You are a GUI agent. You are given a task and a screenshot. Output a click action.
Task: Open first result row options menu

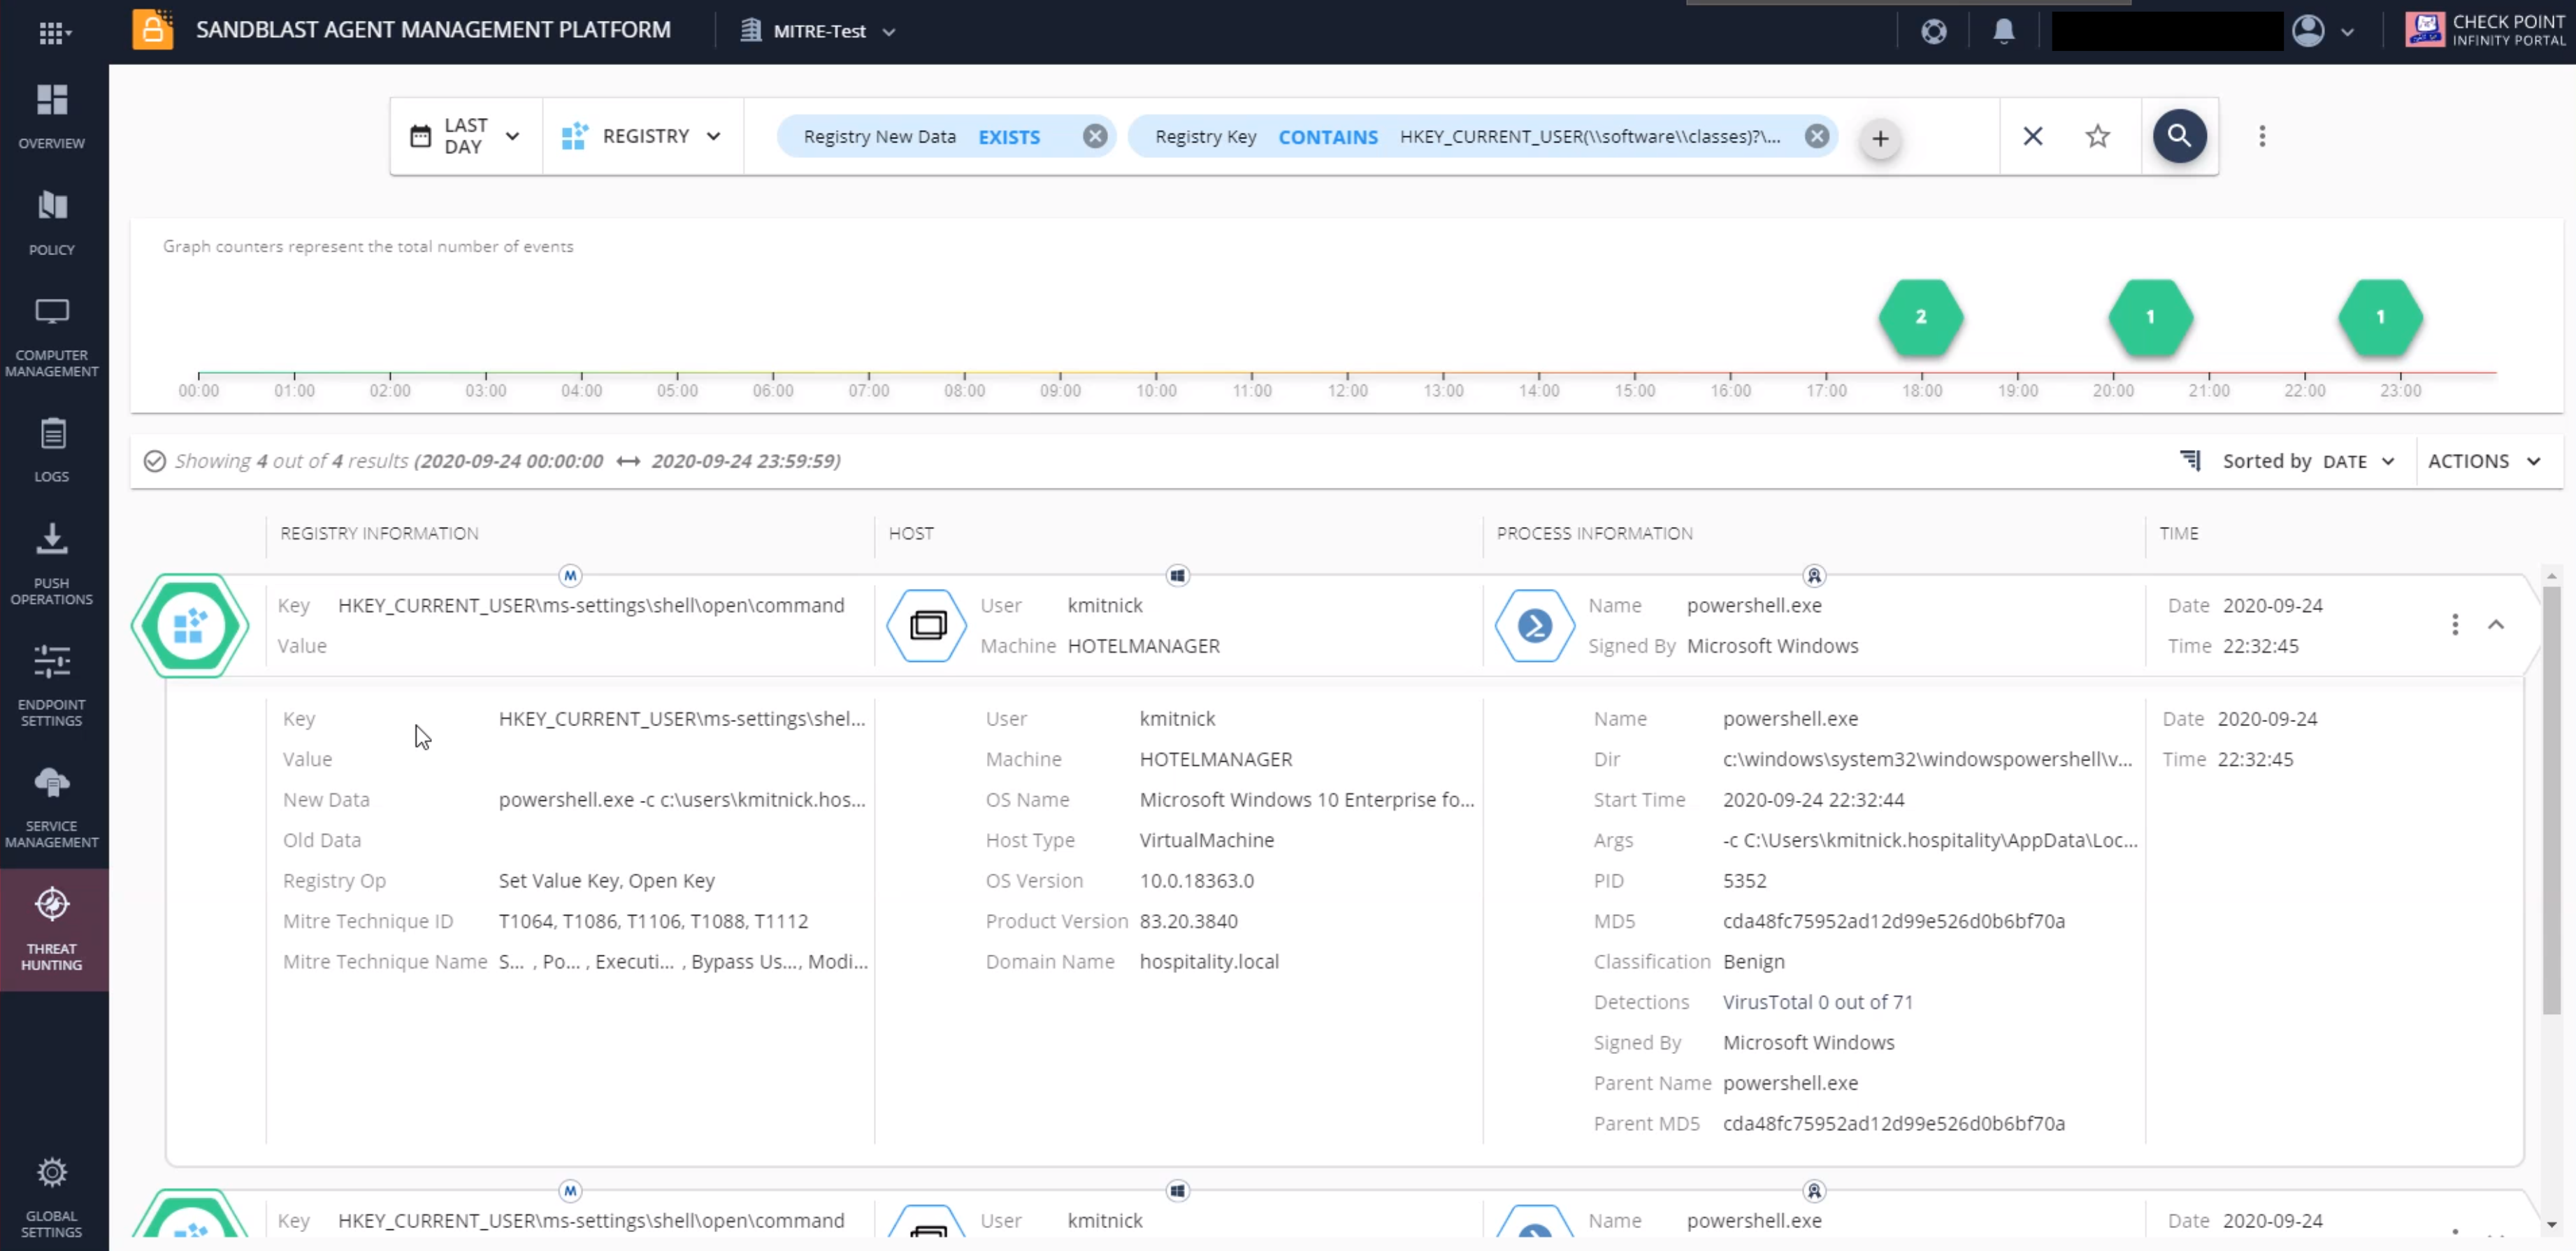click(2454, 625)
